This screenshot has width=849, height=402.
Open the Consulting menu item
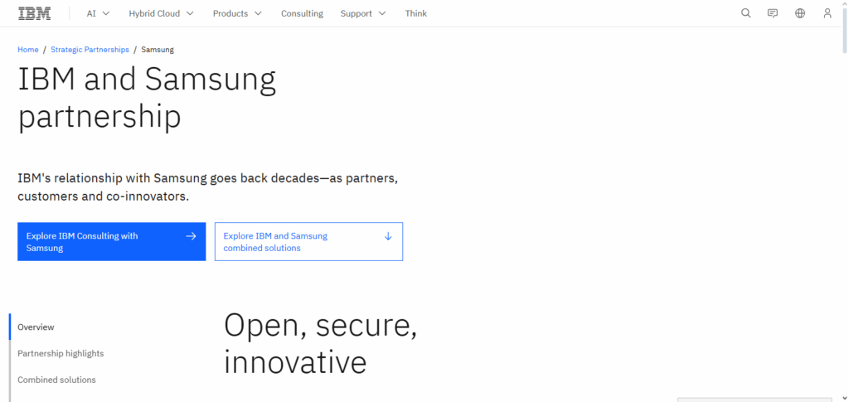302,13
